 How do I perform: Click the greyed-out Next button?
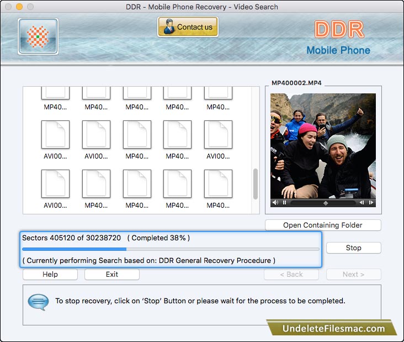coord(353,274)
